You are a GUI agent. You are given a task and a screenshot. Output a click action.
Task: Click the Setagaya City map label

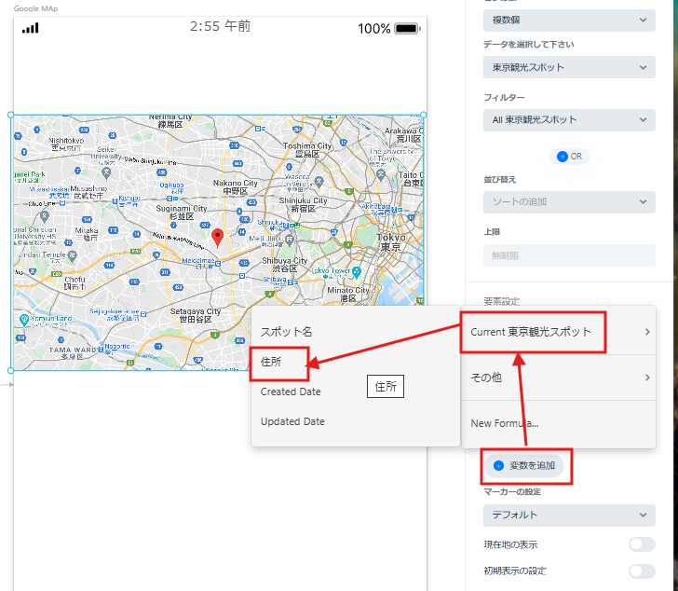click(196, 315)
